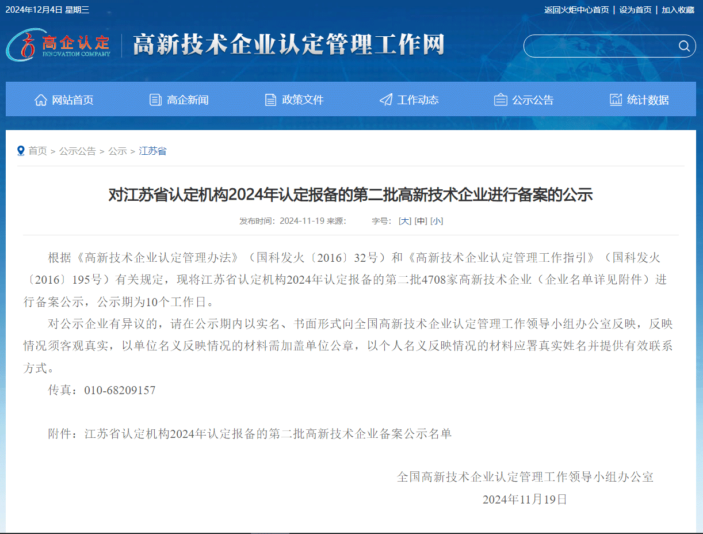
Task: Click the magnifier search icon
Action: click(683, 46)
